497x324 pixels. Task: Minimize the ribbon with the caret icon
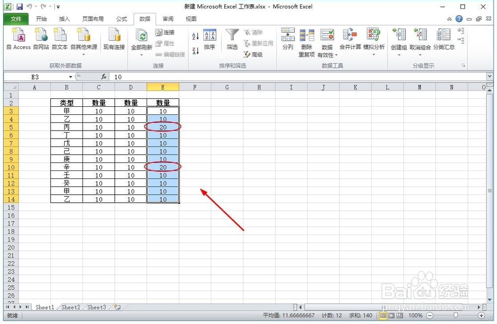449,19
